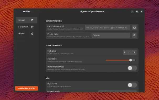Close the lsfg-vk Configuration Menu window
The image size is (159, 100).
point(142,12)
